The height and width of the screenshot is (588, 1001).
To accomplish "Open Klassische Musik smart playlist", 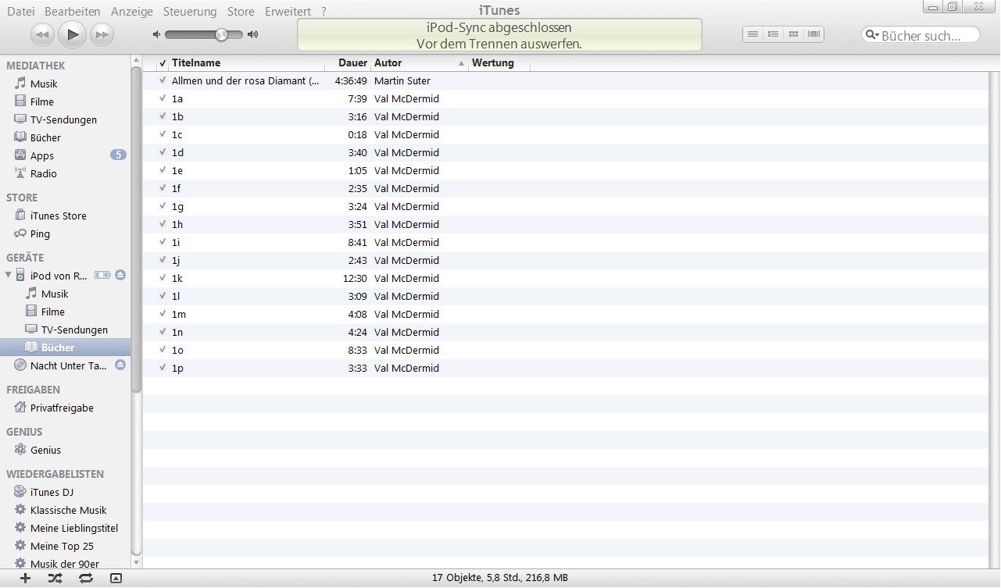I will [x=69, y=510].
